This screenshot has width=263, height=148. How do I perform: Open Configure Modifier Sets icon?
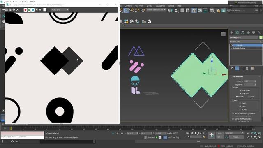click(x=253, y=68)
